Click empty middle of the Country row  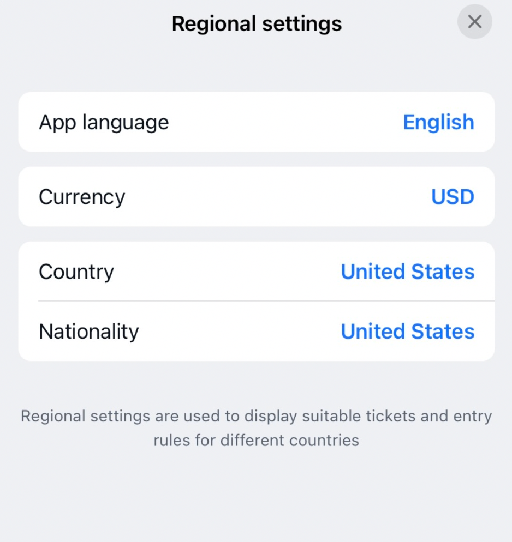pyautogui.click(x=229, y=272)
